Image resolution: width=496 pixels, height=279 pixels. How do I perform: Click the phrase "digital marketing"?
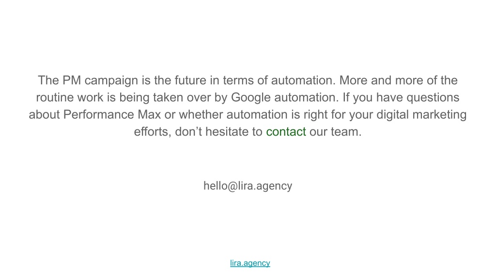(421, 115)
